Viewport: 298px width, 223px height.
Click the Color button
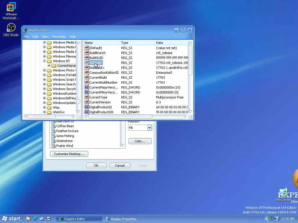140,141
